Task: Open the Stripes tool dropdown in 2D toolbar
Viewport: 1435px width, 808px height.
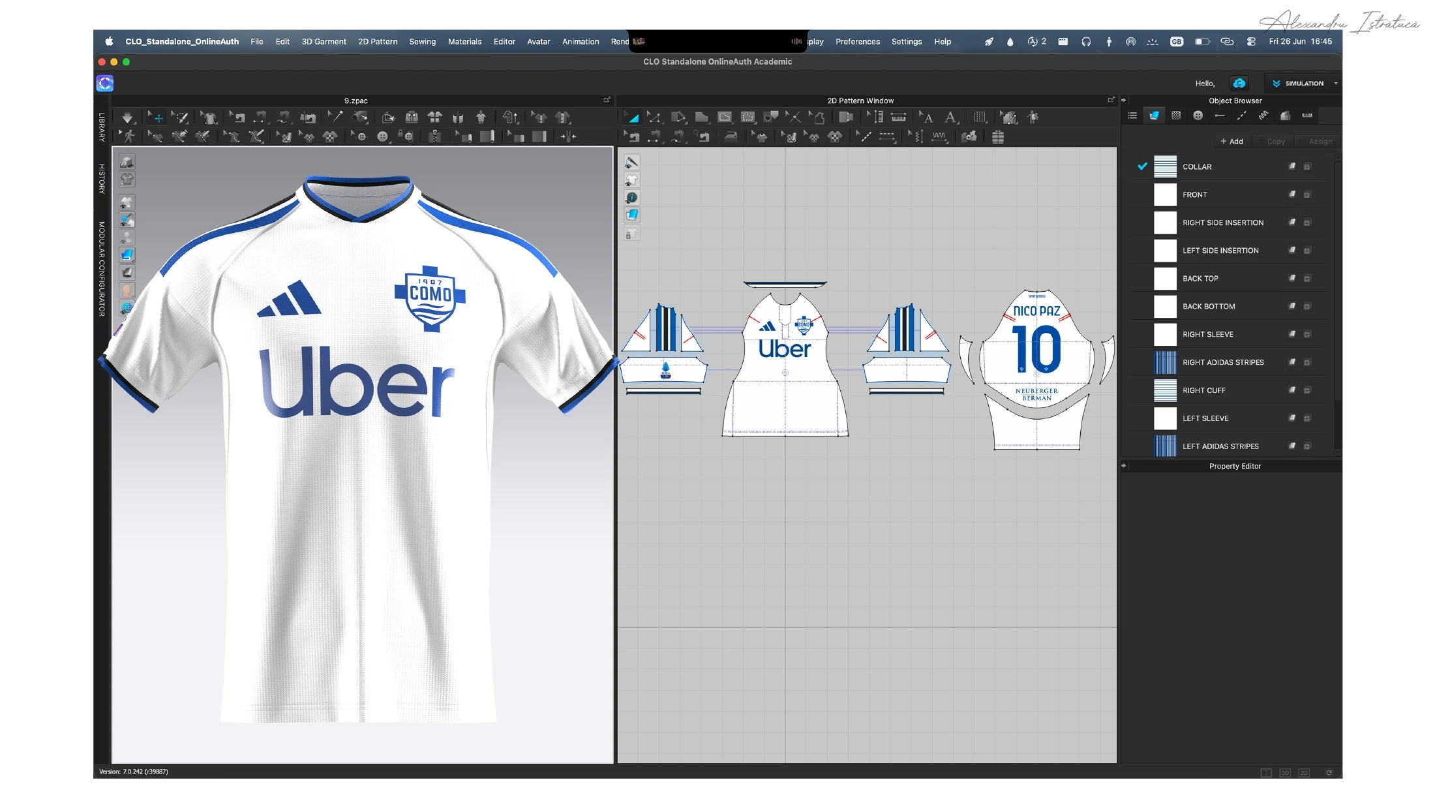Action: point(980,117)
